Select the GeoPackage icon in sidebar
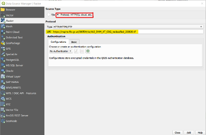The height and width of the screenshot is (135, 206). pos(3,43)
